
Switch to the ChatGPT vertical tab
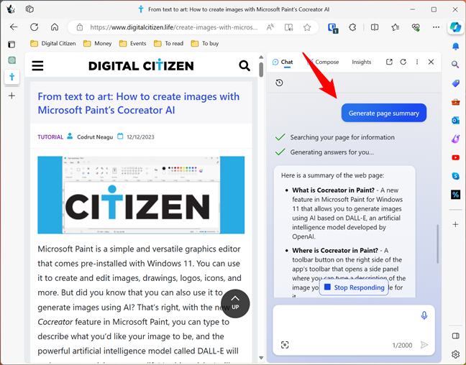tap(12, 60)
